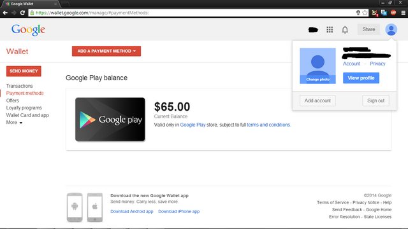Screen dimensions: 408x229
Task: Open the notifications bell
Action: pos(345,30)
